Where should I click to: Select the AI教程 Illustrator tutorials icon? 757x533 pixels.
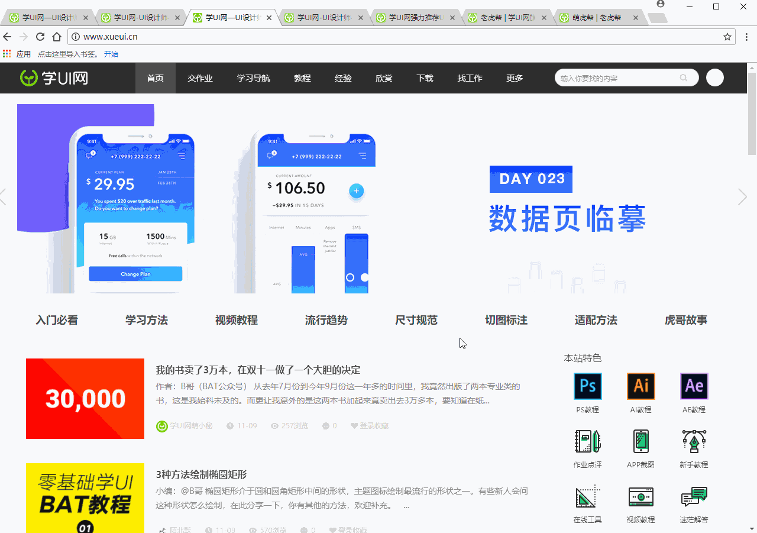point(640,385)
